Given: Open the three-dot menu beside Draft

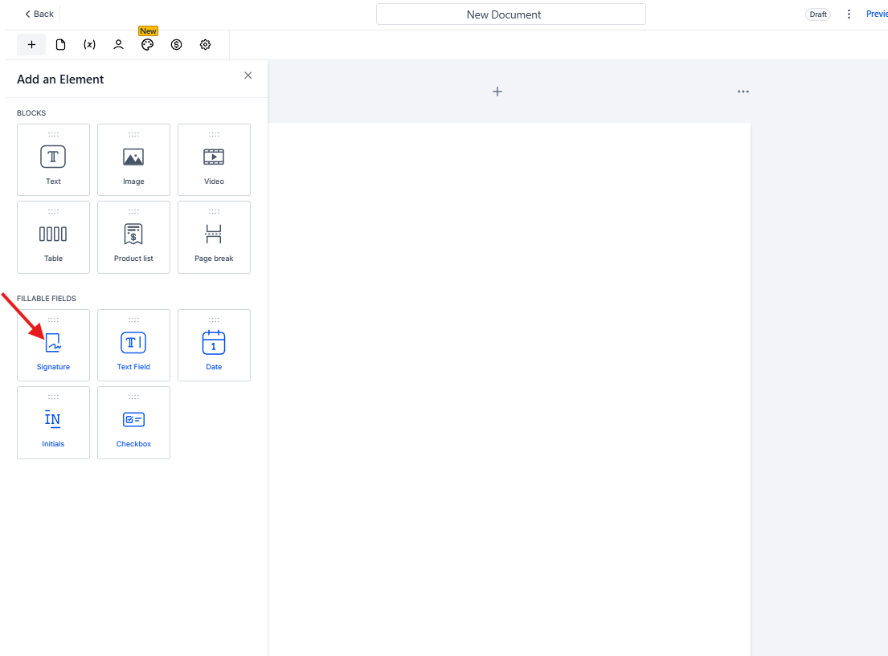Looking at the screenshot, I should 849,14.
